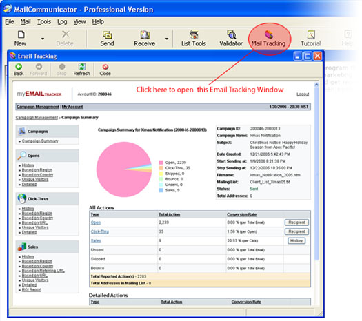
Task: Go Back in Email Tracking window
Action: (x=19, y=67)
